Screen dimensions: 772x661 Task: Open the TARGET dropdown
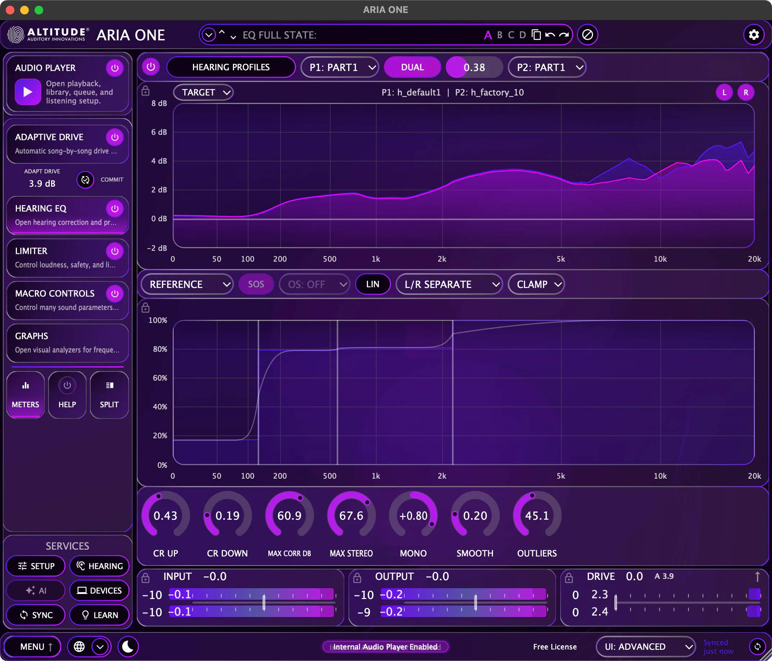tap(203, 92)
